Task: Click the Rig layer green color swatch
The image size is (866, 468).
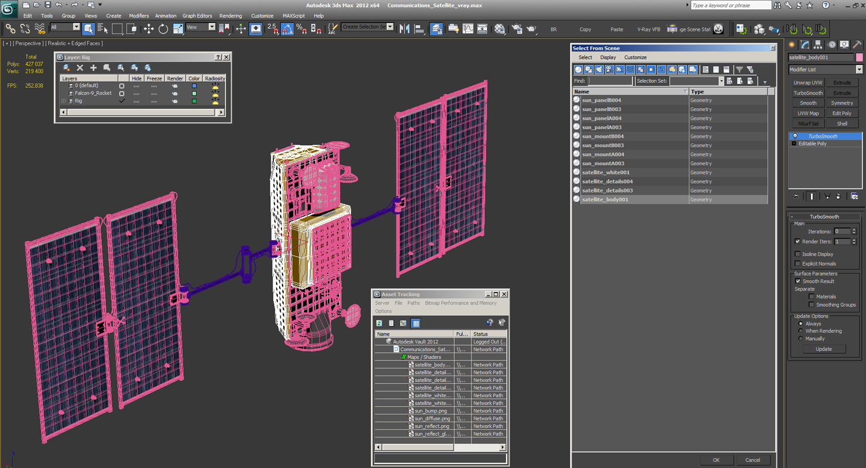Action: [x=194, y=101]
